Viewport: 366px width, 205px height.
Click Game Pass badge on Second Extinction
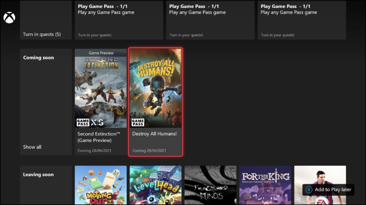coord(83,122)
